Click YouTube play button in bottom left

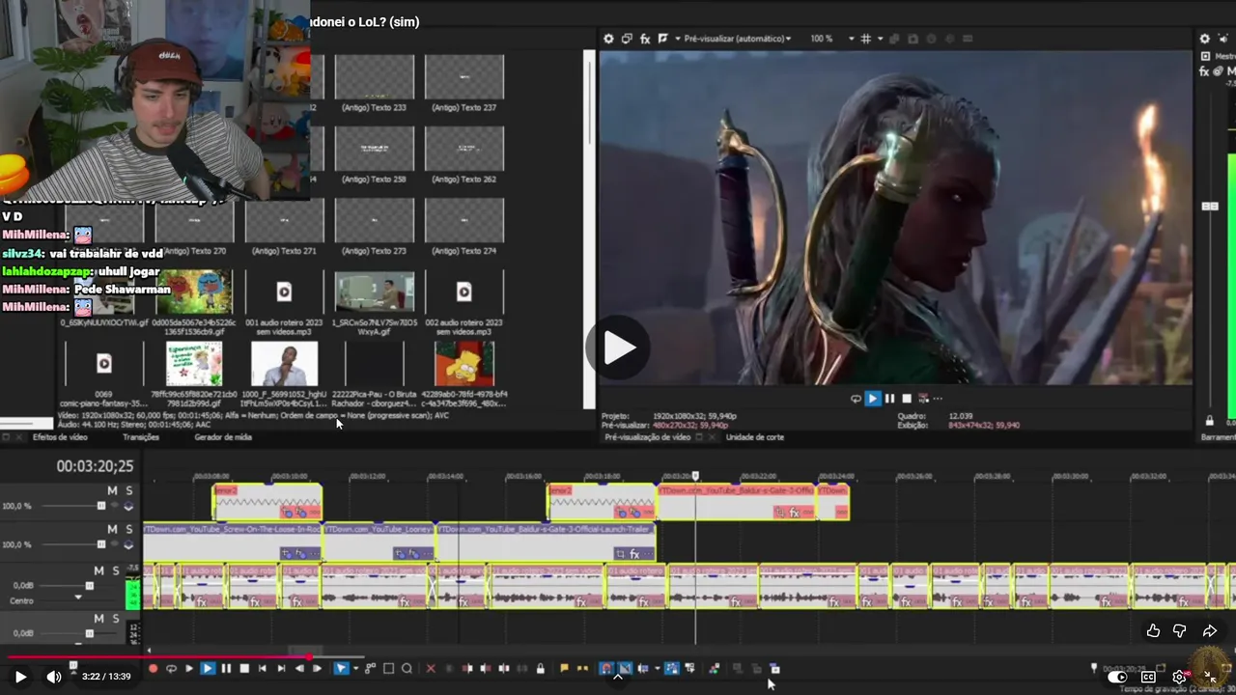(20, 677)
